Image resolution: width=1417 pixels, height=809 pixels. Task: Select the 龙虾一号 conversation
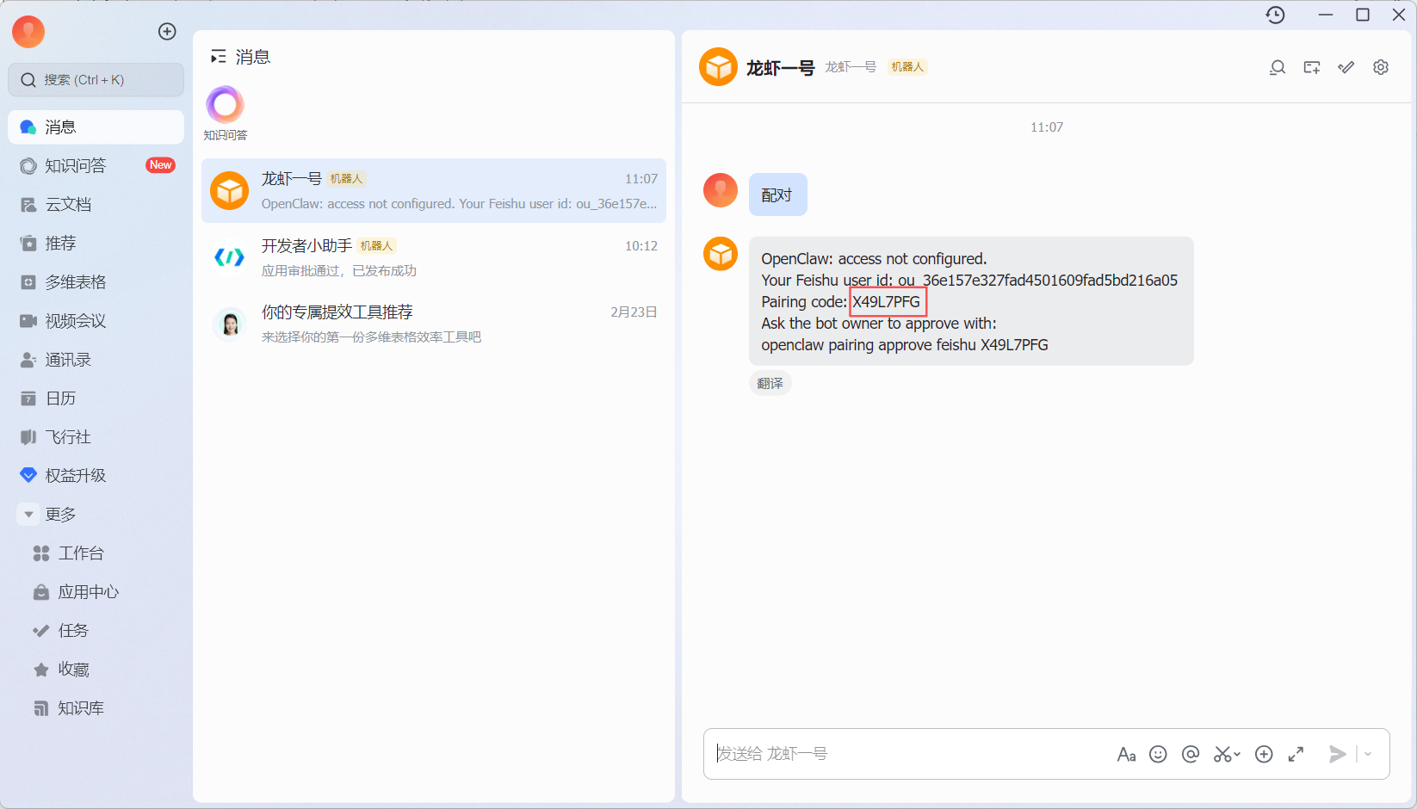point(434,190)
